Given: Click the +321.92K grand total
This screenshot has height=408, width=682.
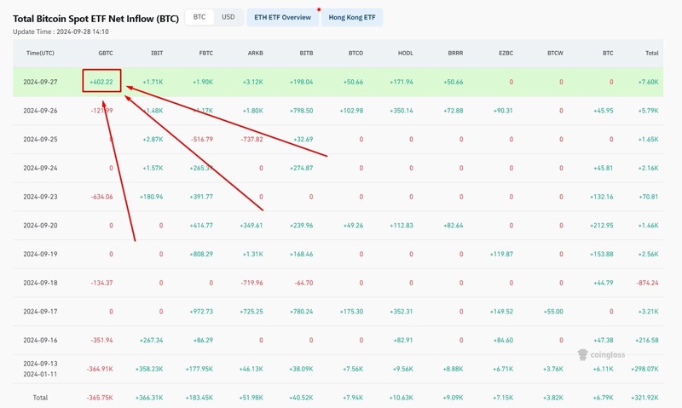Looking at the screenshot, I should tap(644, 397).
